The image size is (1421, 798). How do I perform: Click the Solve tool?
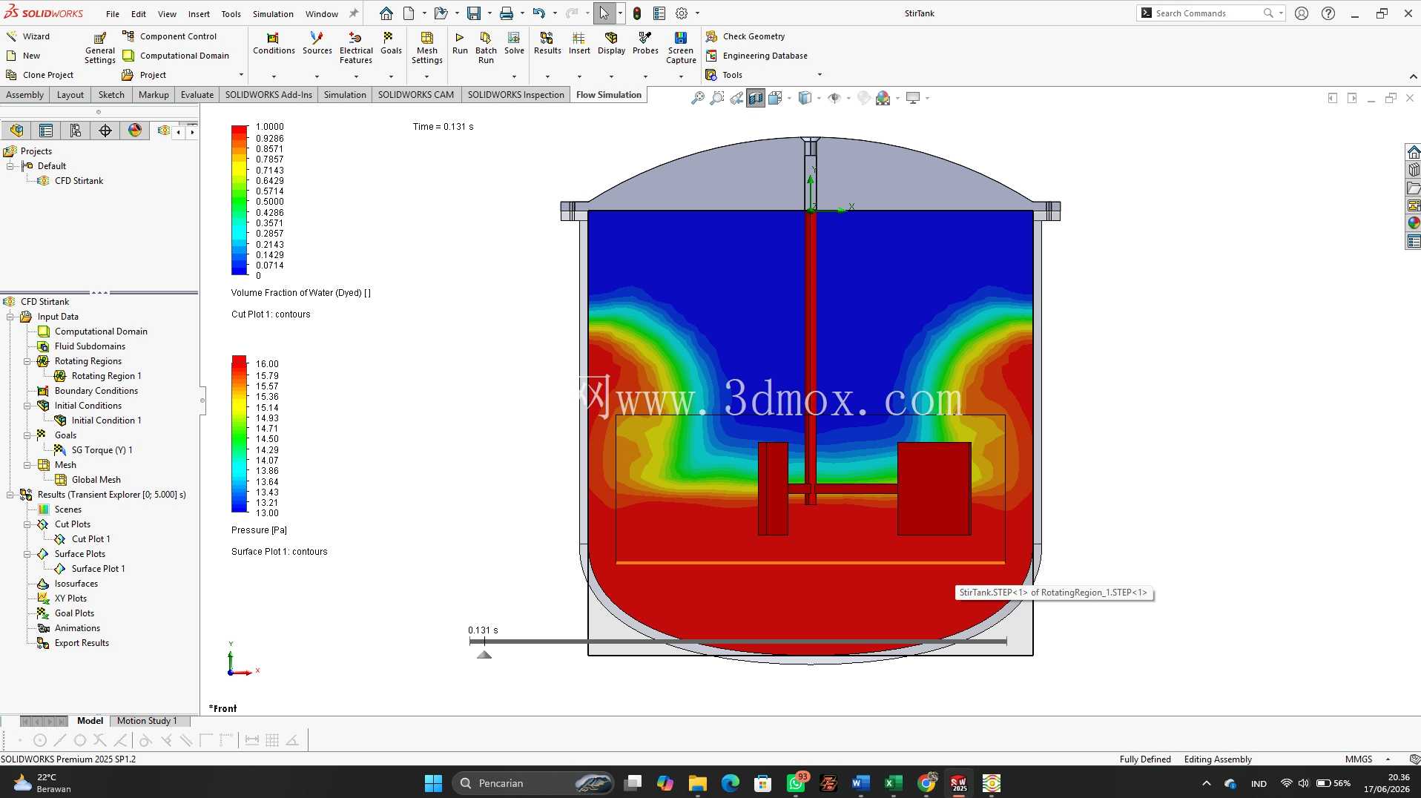click(x=514, y=44)
